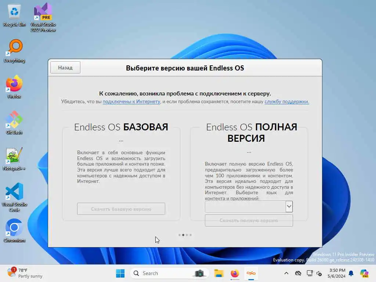Click the Выберите версию вашей Endless OS title
This screenshot has height=282, width=376.
coord(185,68)
